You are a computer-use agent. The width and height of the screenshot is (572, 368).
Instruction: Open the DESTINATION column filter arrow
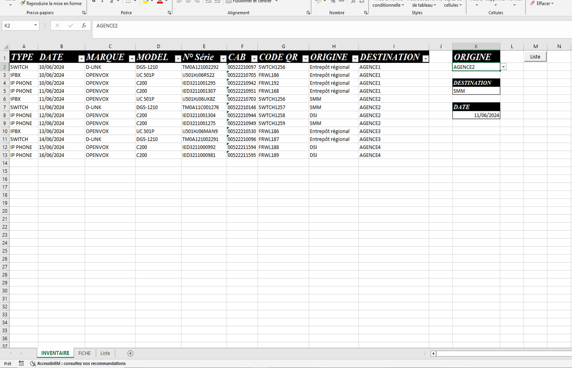click(x=426, y=59)
